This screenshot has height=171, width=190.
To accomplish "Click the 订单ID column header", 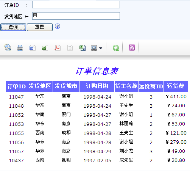I will click(16, 86).
